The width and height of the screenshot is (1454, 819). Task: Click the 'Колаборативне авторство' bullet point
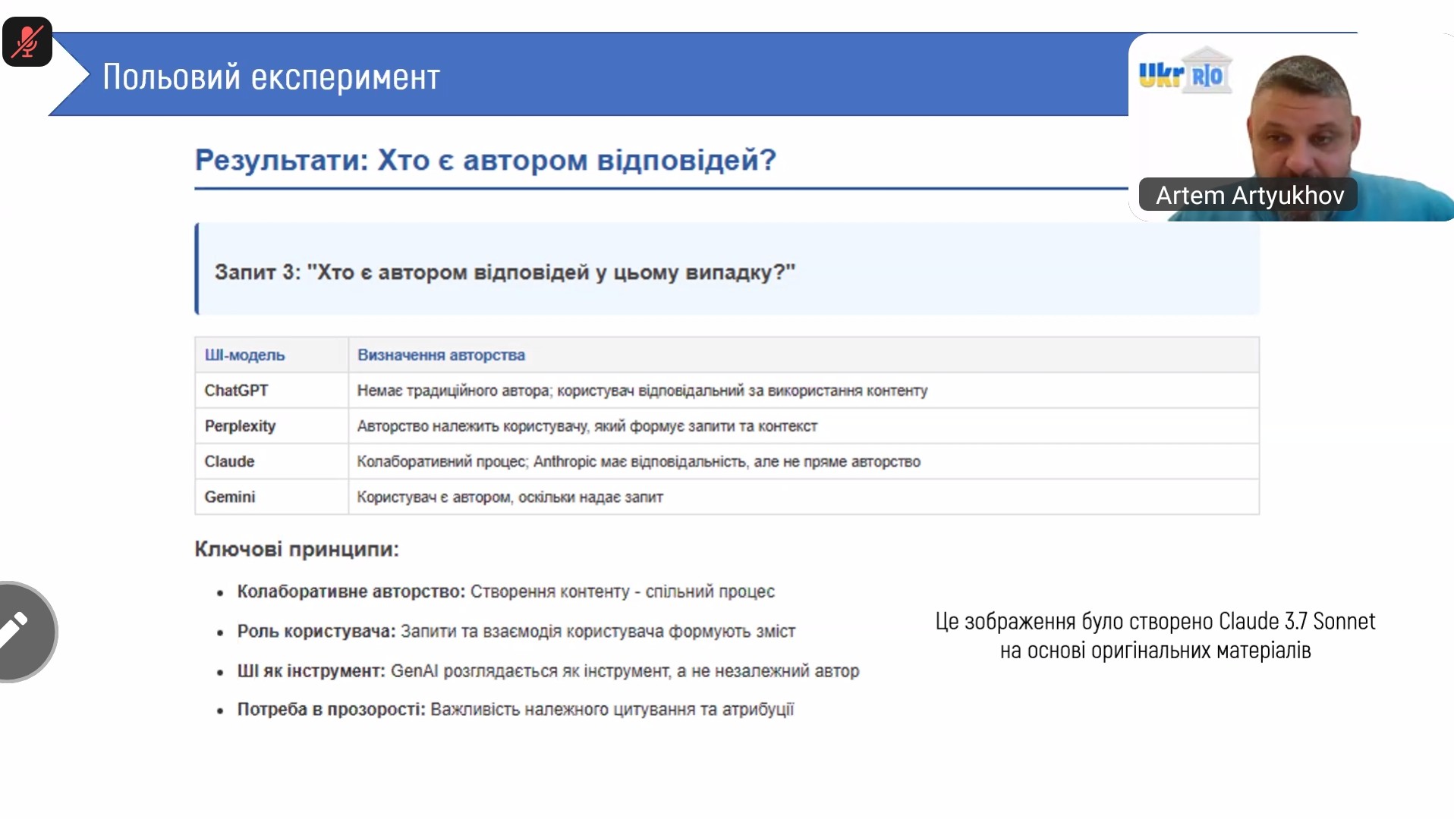505,591
